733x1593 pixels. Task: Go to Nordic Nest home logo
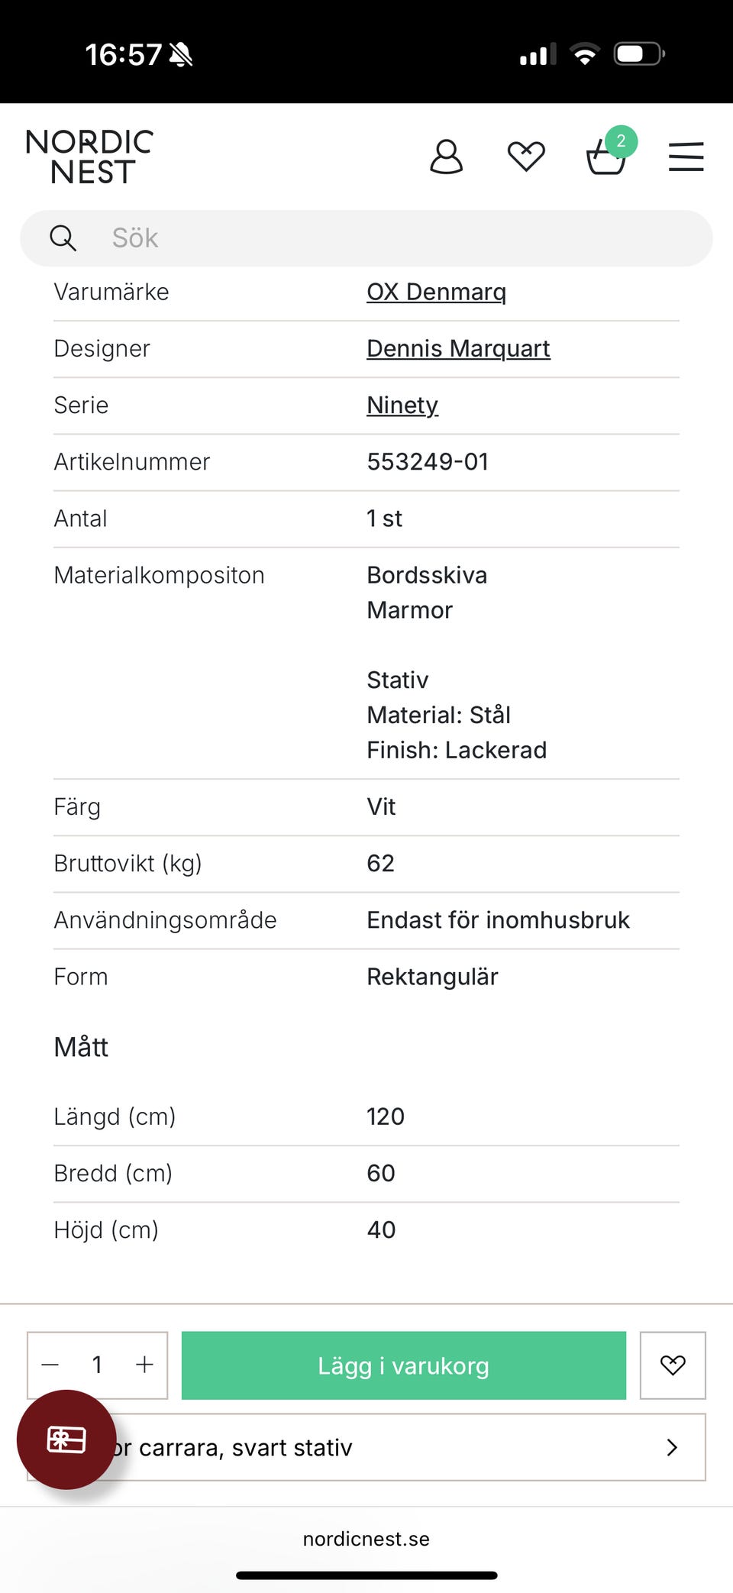point(89,157)
